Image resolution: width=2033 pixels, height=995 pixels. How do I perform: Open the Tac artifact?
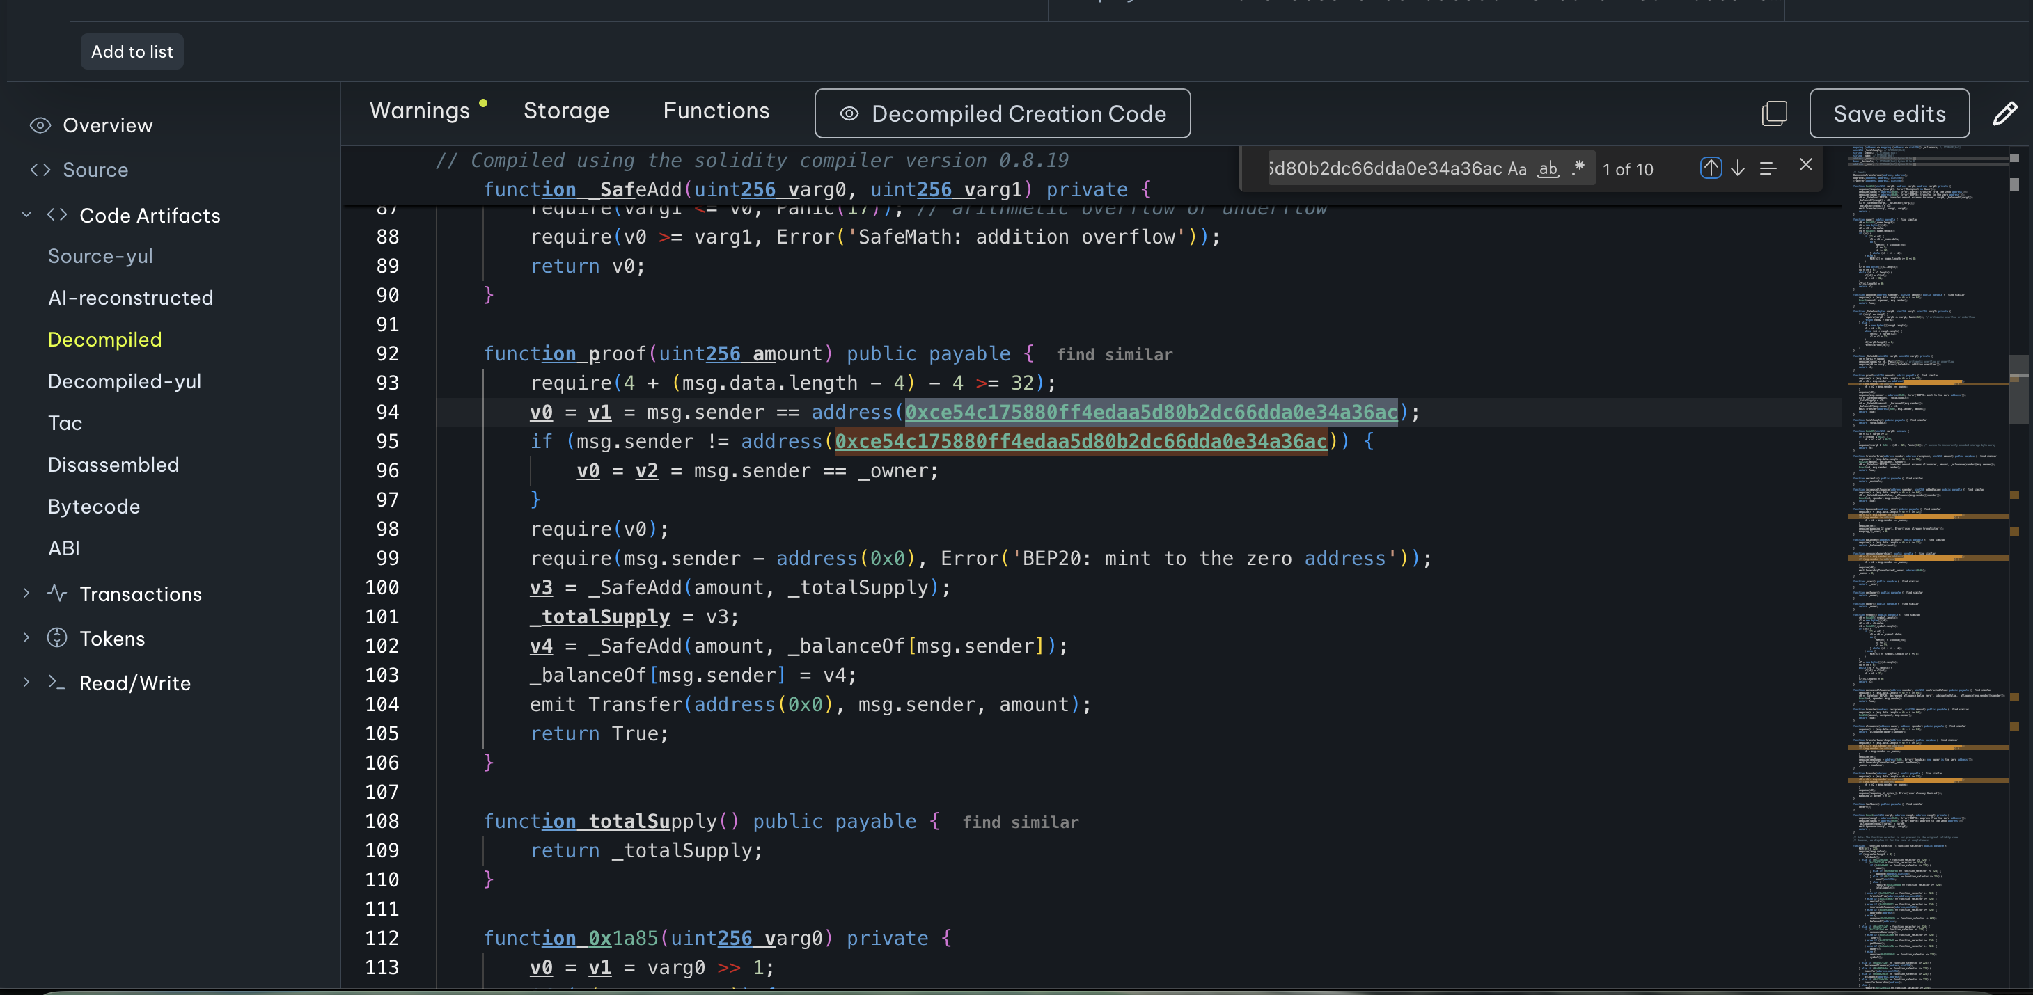65,423
